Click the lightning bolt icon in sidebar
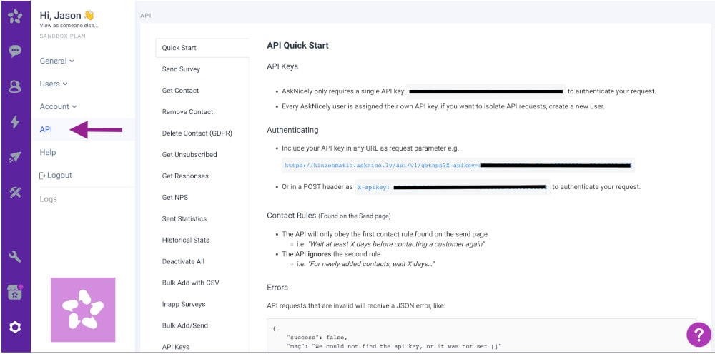Viewport: 715px width, 354px height. (15, 122)
